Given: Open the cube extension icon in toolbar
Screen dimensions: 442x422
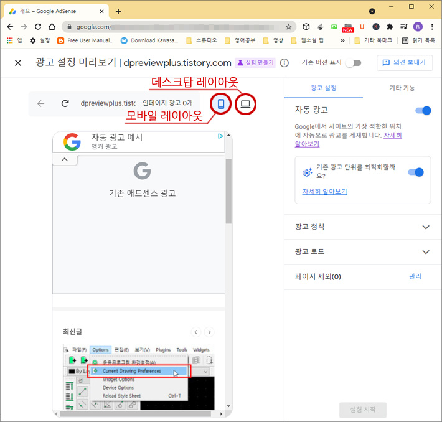Looking at the screenshot, I should [306, 27].
